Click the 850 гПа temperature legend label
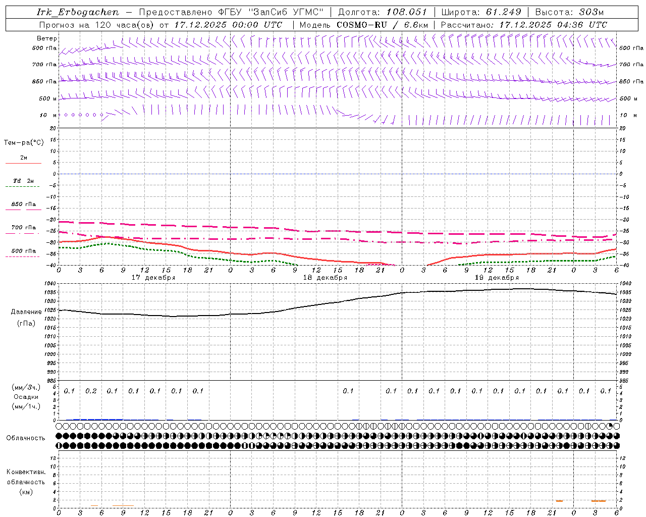Screen dimensions: 646x517 (x=24, y=204)
